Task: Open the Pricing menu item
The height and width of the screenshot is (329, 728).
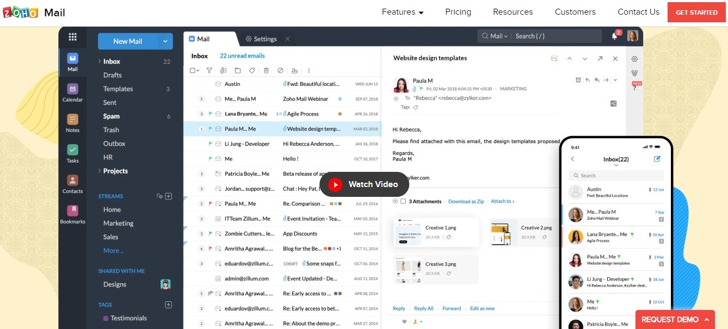Action: (x=458, y=12)
